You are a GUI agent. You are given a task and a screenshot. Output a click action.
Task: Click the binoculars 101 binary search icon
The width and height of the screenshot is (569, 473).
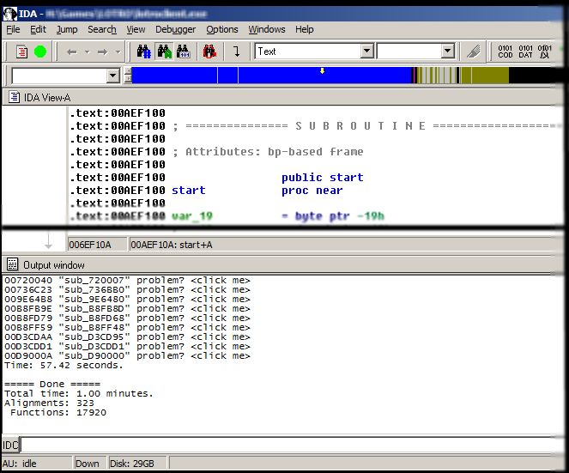184,52
